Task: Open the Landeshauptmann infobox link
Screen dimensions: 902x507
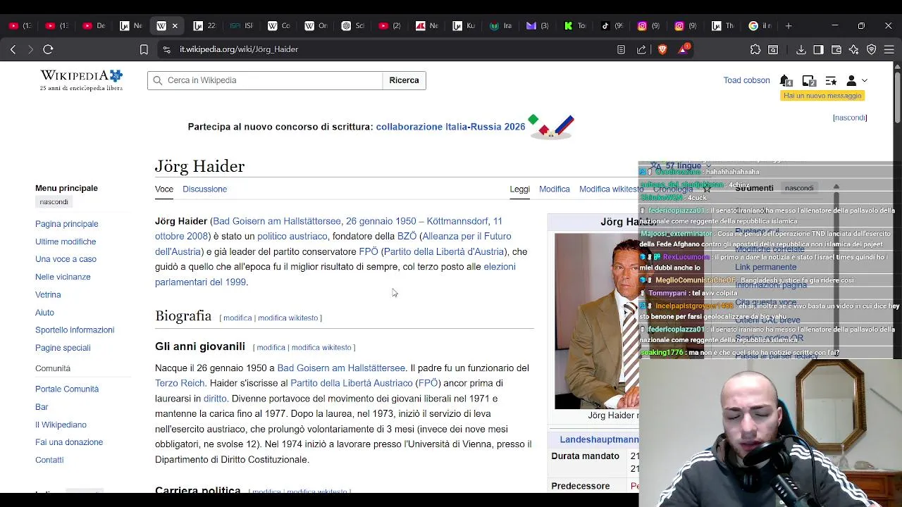Action: click(x=599, y=439)
